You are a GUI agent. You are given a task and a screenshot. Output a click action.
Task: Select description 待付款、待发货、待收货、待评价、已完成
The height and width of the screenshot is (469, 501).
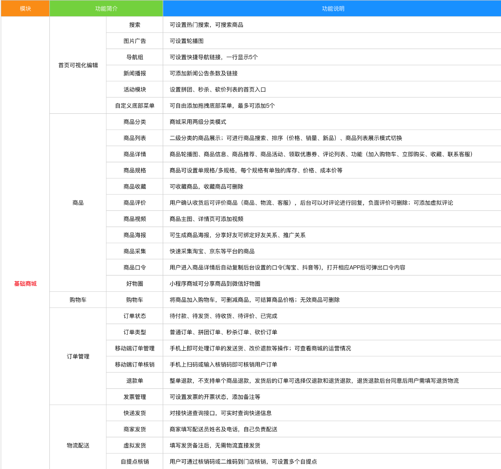tap(224, 316)
